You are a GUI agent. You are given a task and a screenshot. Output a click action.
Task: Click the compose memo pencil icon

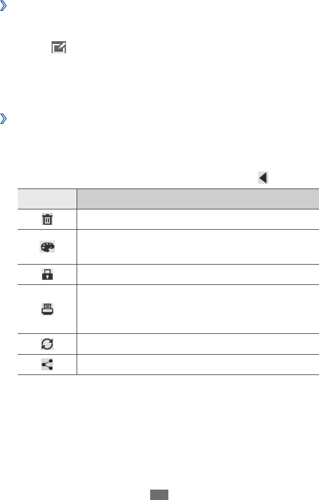point(58,48)
